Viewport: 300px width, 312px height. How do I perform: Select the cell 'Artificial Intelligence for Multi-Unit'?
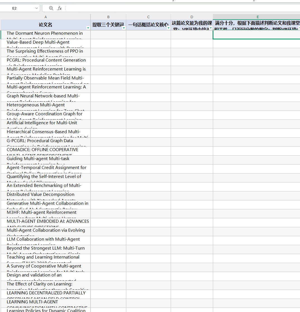46,124
